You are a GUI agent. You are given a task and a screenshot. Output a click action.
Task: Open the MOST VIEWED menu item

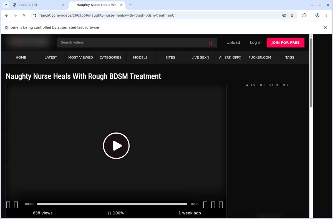tap(80, 57)
